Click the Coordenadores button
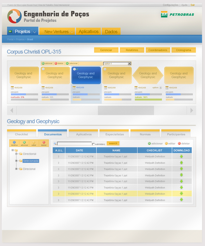Viewport: 205px width, 246px height. click(158, 50)
